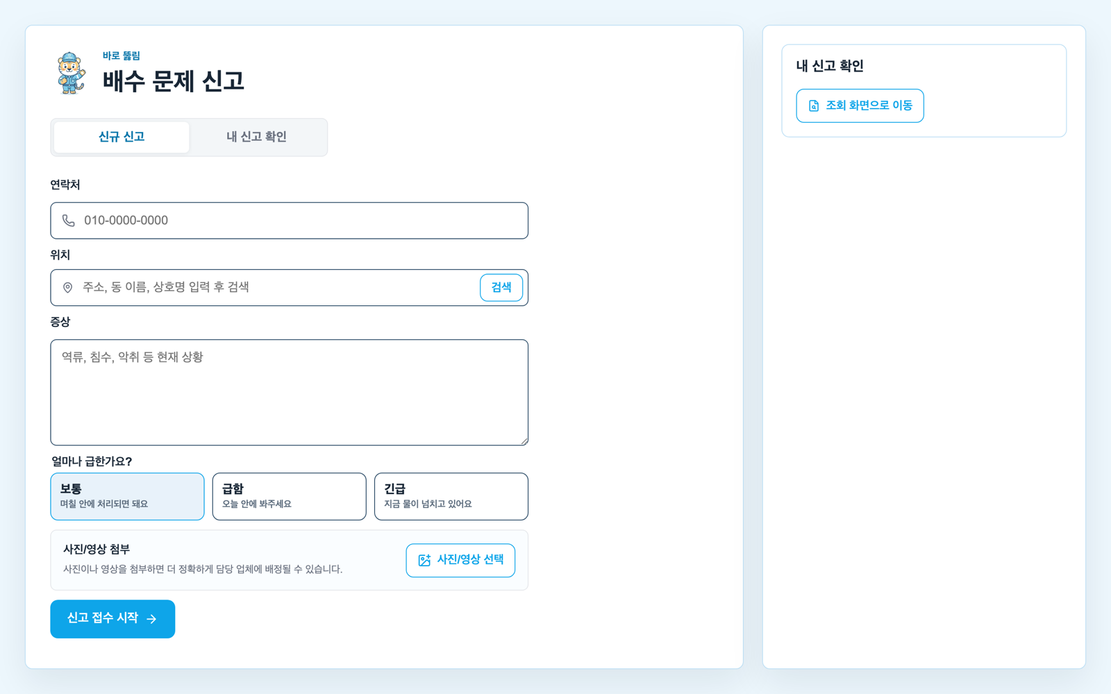Click the 검색 button

[501, 287]
